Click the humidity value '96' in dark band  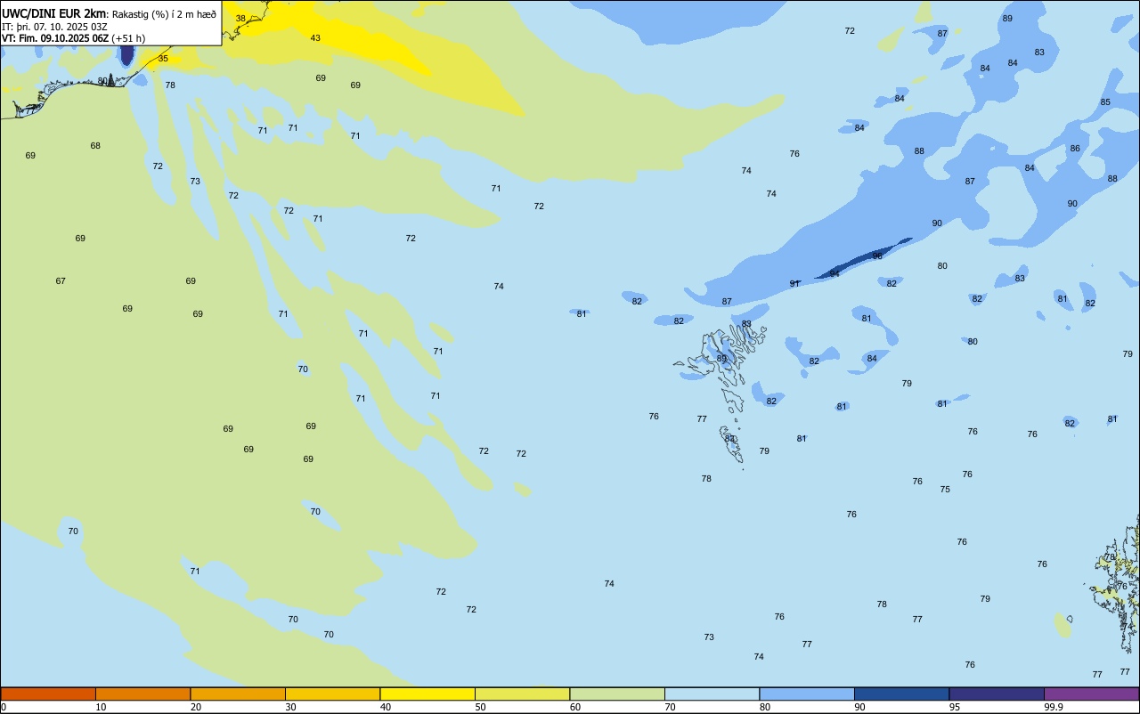pos(877,256)
